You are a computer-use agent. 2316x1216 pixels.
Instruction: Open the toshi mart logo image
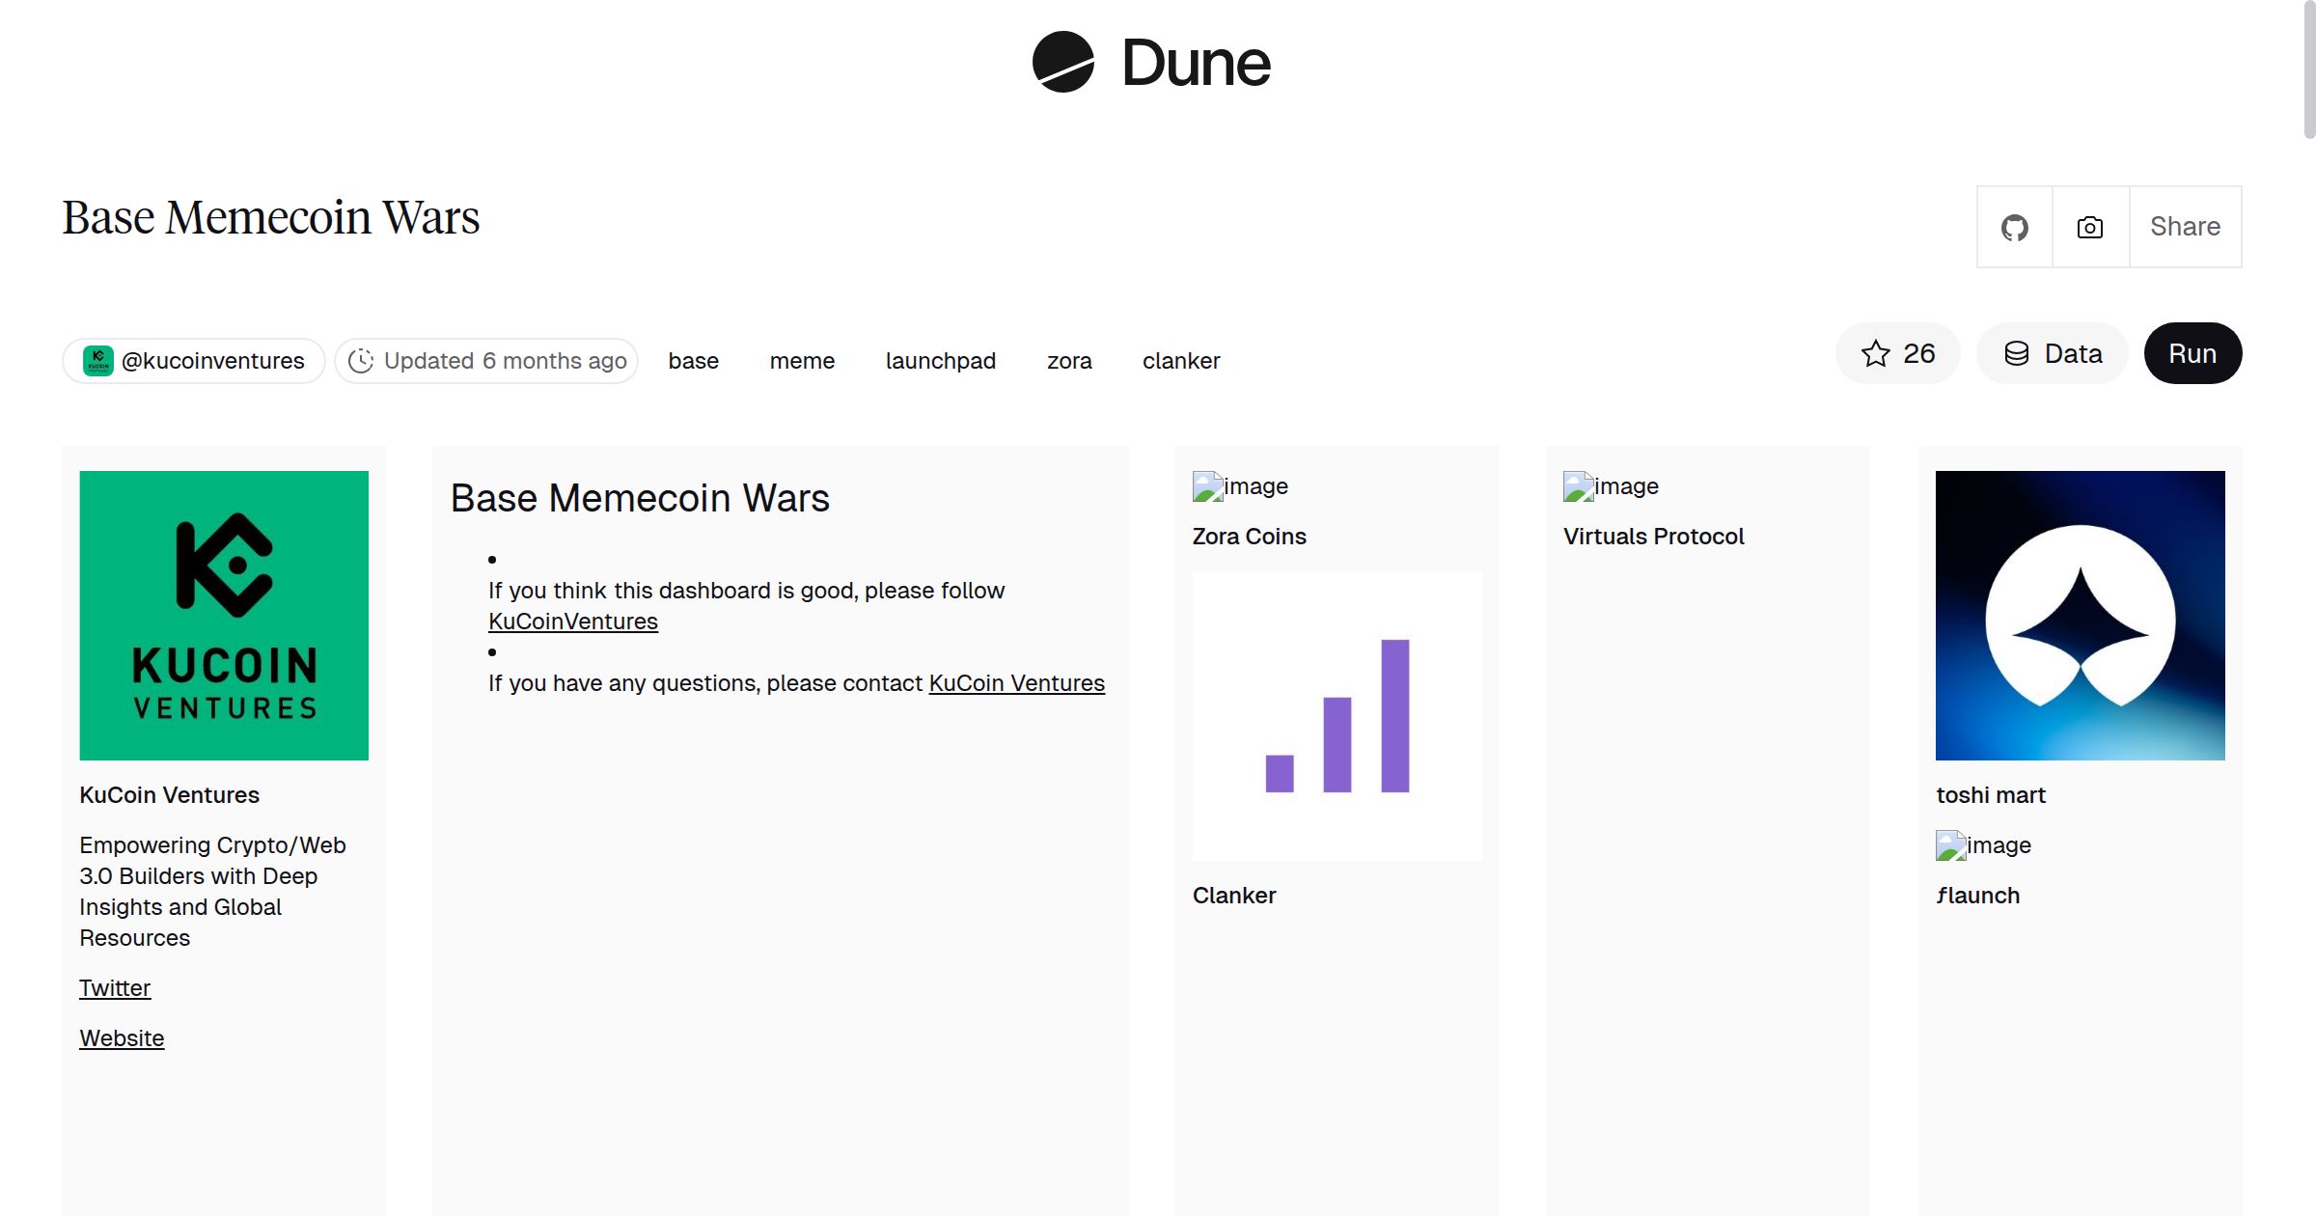tap(2079, 615)
